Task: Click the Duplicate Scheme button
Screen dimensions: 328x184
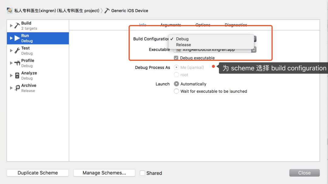Action: pyautogui.click(x=38, y=173)
